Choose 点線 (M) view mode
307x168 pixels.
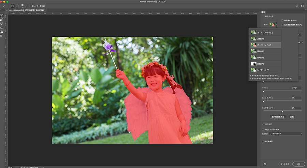266,39
